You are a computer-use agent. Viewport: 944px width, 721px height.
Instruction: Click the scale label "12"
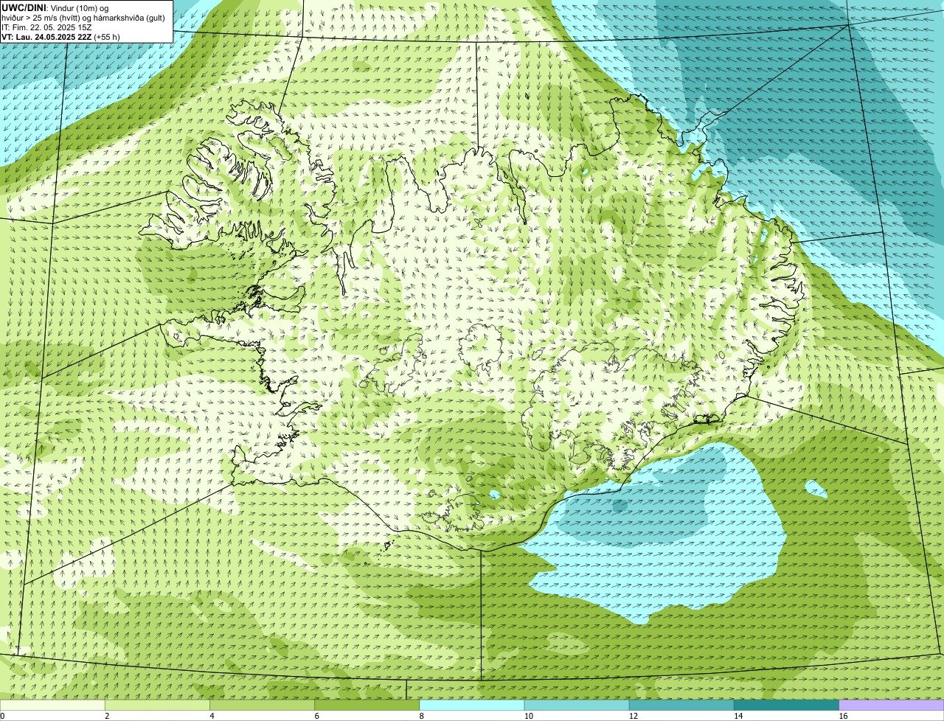coord(634,716)
